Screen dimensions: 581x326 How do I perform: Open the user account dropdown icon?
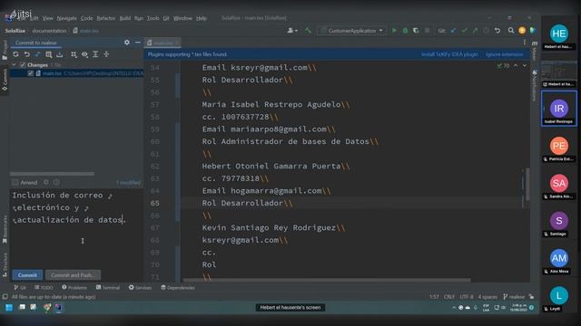click(x=292, y=30)
